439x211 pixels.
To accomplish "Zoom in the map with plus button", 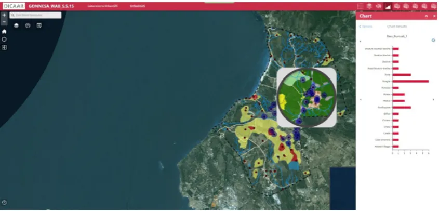I will [x=4, y=15].
